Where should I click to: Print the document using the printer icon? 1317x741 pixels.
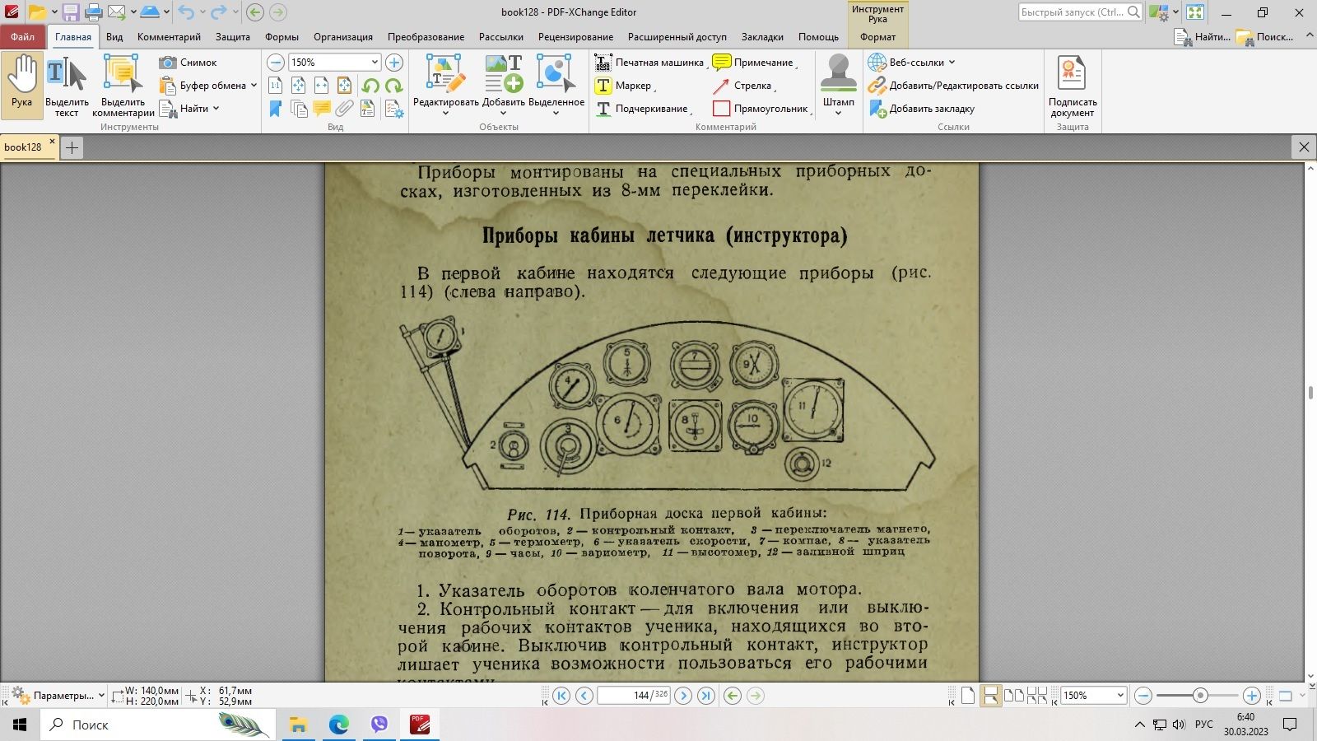pyautogui.click(x=94, y=12)
